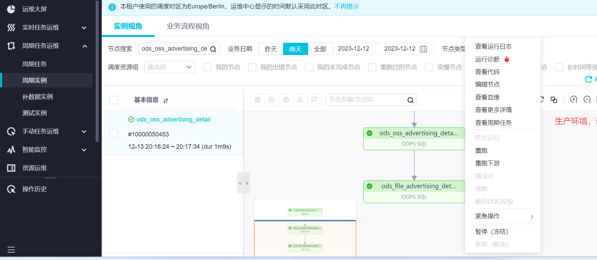Click the 操作历史 sidebar icon
The width and height of the screenshot is (597, 260).
pyautogui.click(x=11, y=189)
